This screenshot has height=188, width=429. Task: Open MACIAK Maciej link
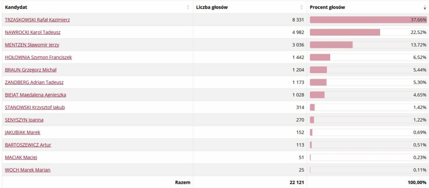pos(21,158)
